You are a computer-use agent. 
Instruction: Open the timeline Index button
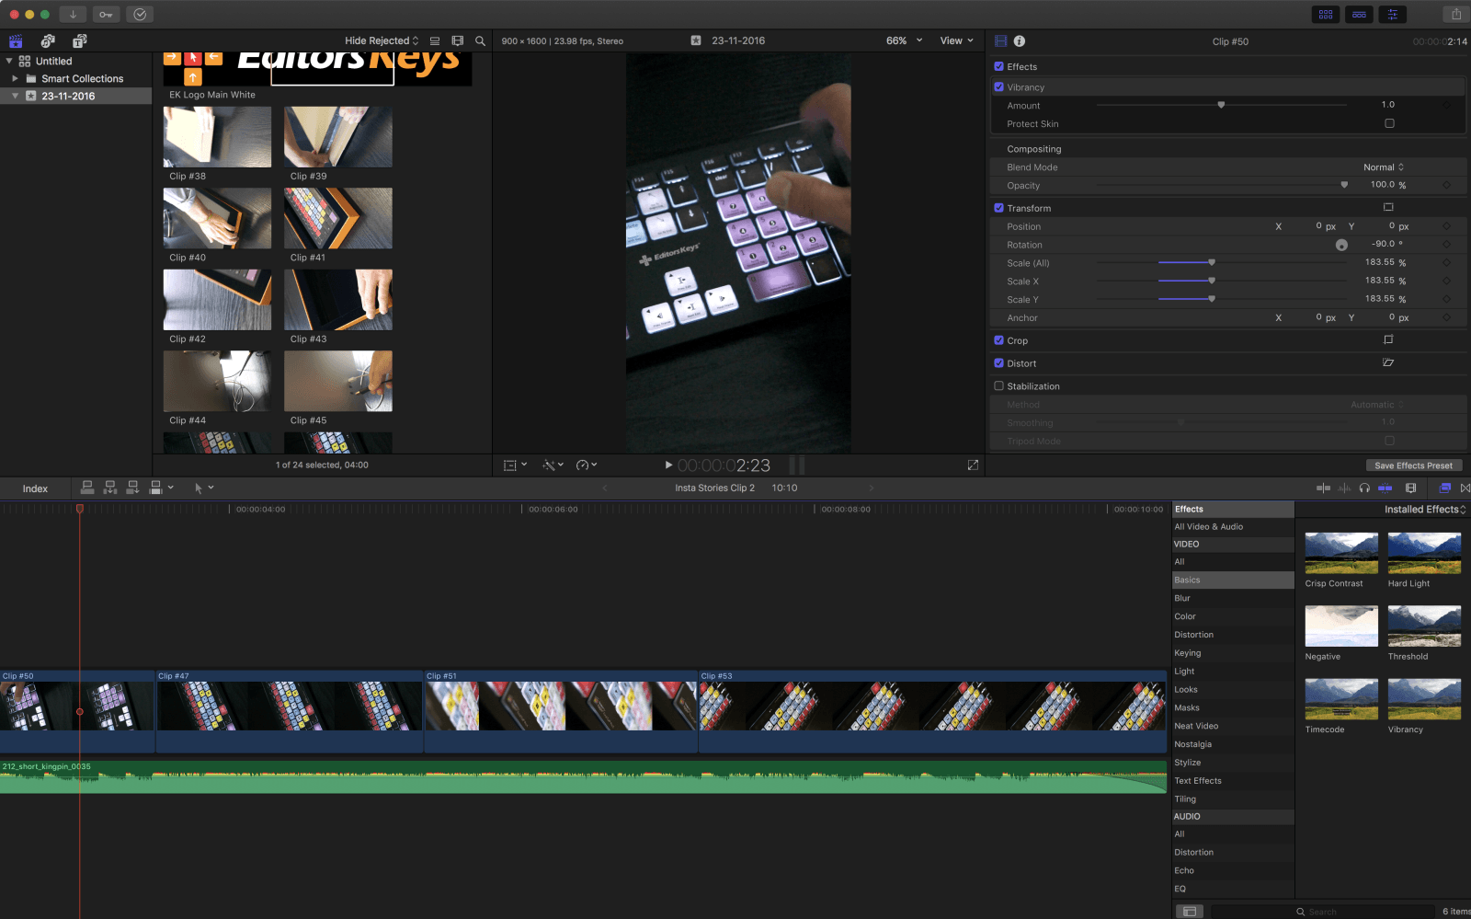[35, 488]
